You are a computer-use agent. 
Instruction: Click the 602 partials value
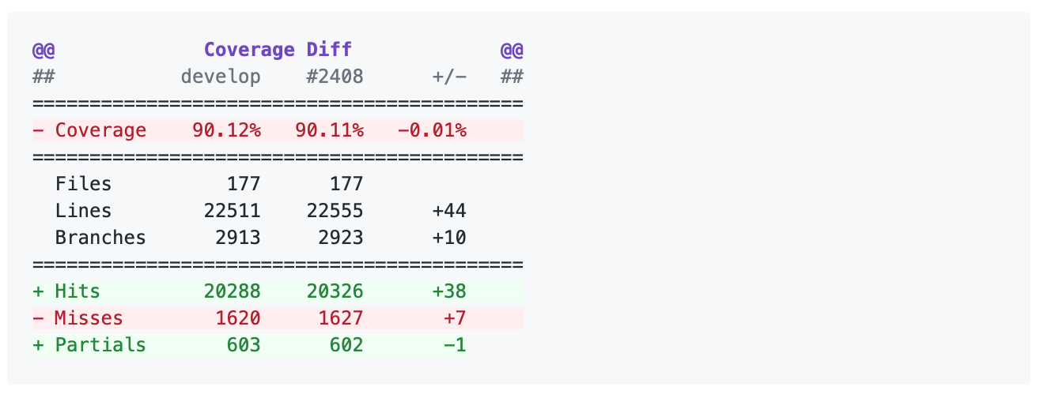[x=346, y=346]
